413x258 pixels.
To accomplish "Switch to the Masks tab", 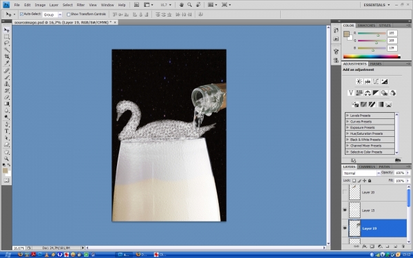I will click(376, 64).
